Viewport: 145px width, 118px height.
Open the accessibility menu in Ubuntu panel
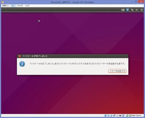(127, 10)
